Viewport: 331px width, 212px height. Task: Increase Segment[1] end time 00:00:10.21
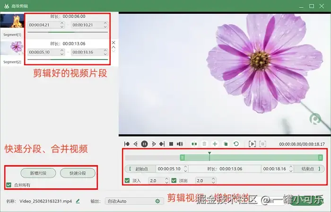coord(105,23)
